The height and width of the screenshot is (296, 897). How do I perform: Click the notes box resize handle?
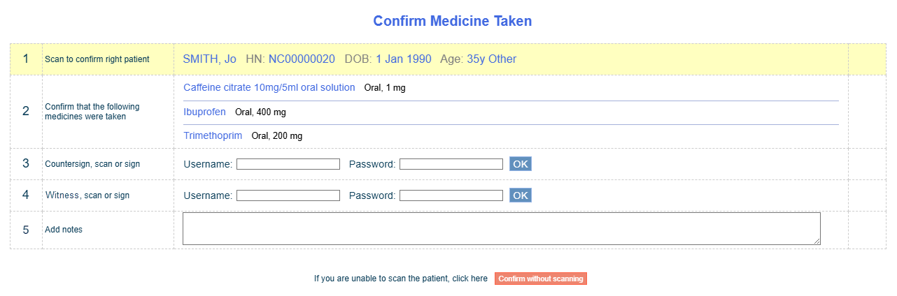(817, 241)
